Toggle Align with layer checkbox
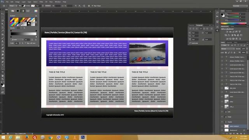The height and width of the screenshot is (140, 249). [25, 43]
